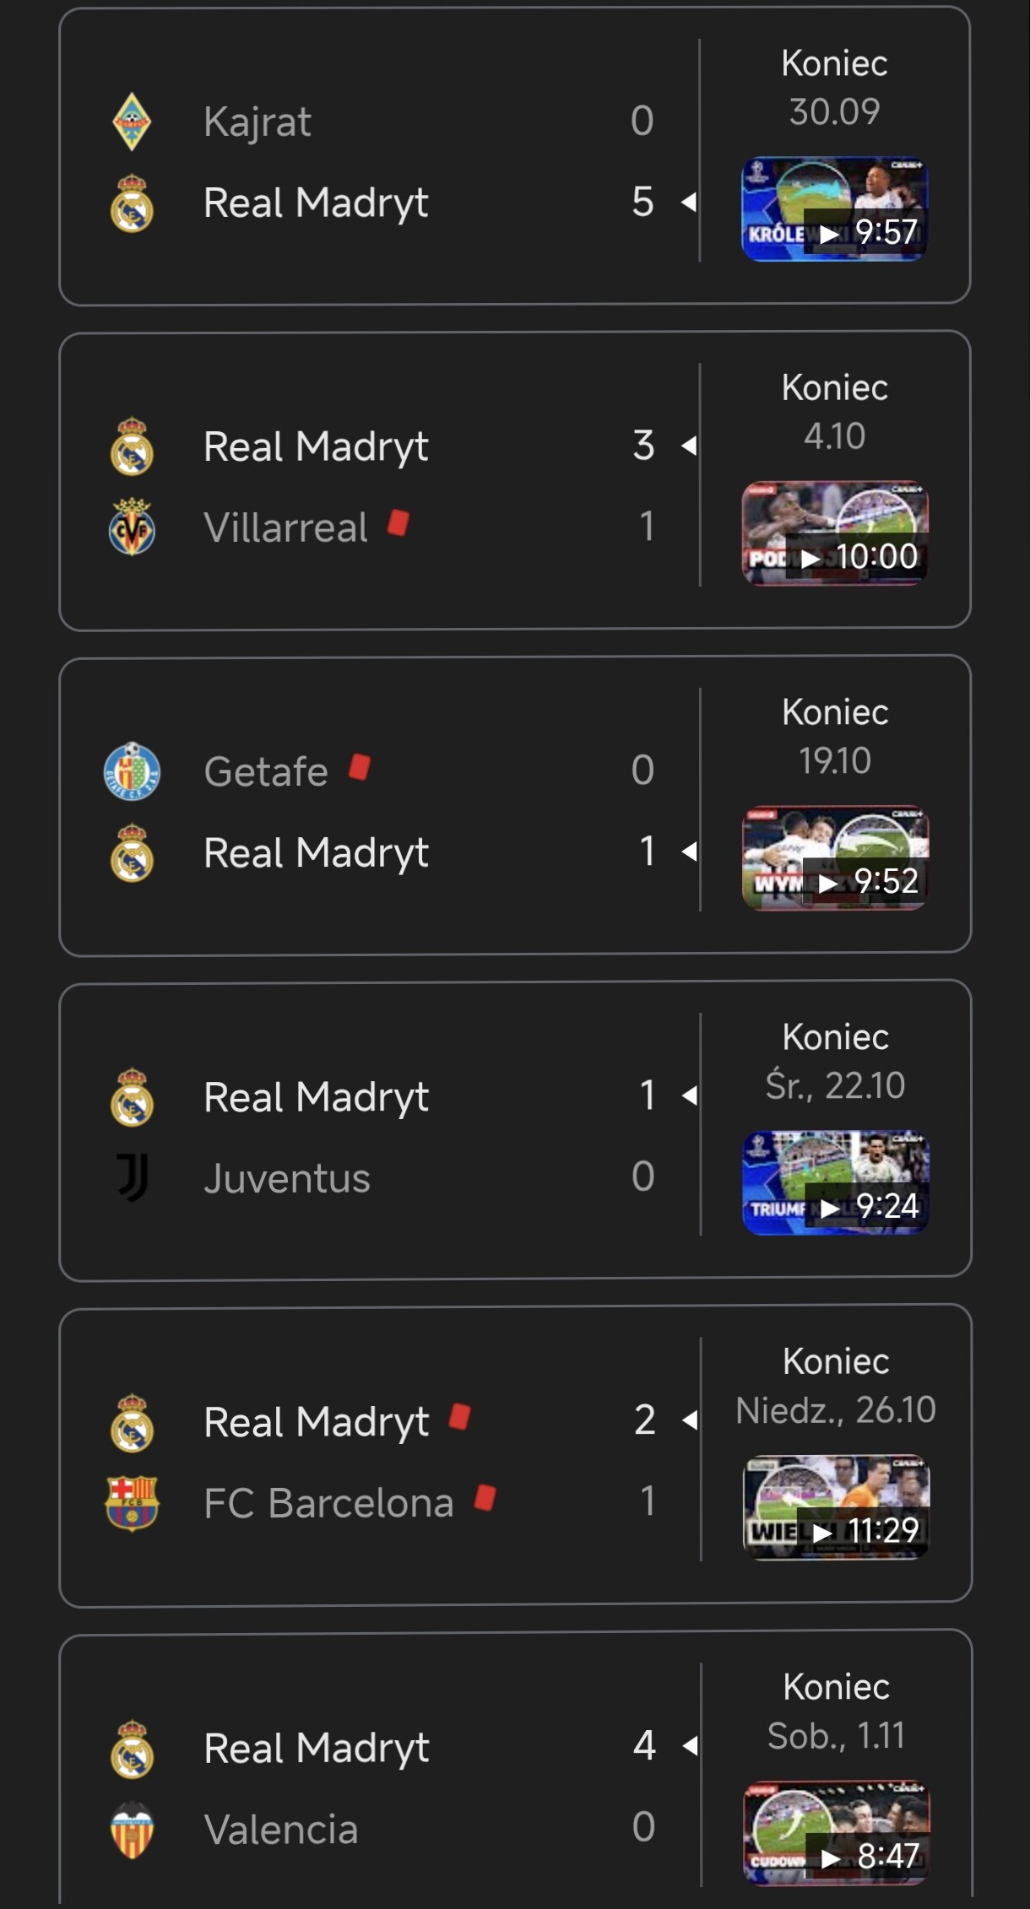Click the FC Barcelona club crest
Viewport: 1030px width, 1909px height.
[x=132, y=1503]
